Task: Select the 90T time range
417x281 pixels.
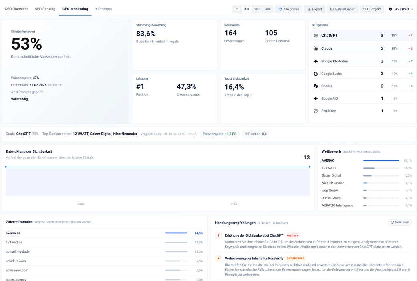Action: [x=257, y=9]
